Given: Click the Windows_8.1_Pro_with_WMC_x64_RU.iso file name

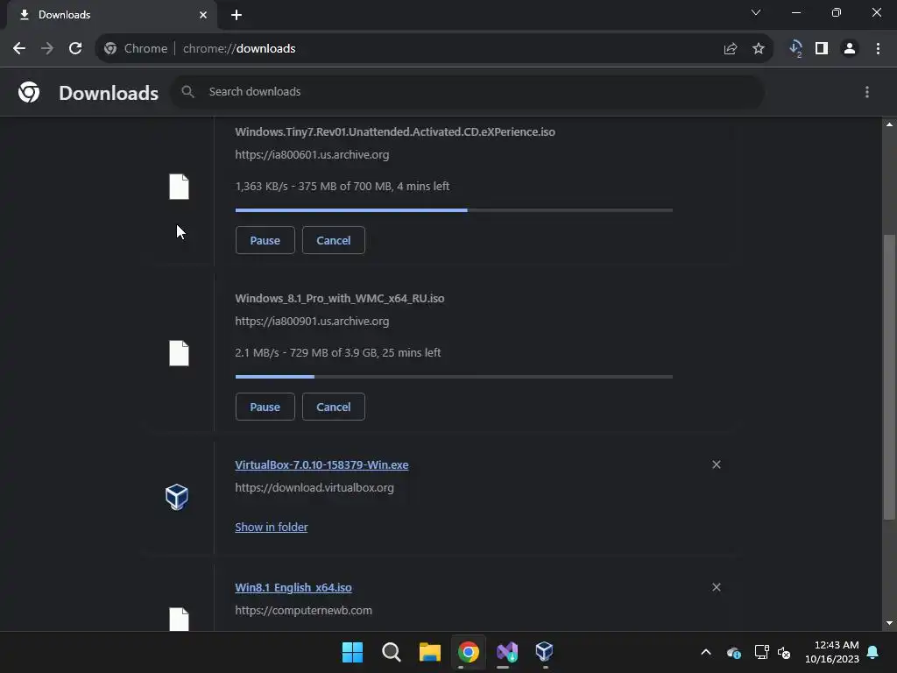Looking at the screenshot, I should click(x=340, y=298).
